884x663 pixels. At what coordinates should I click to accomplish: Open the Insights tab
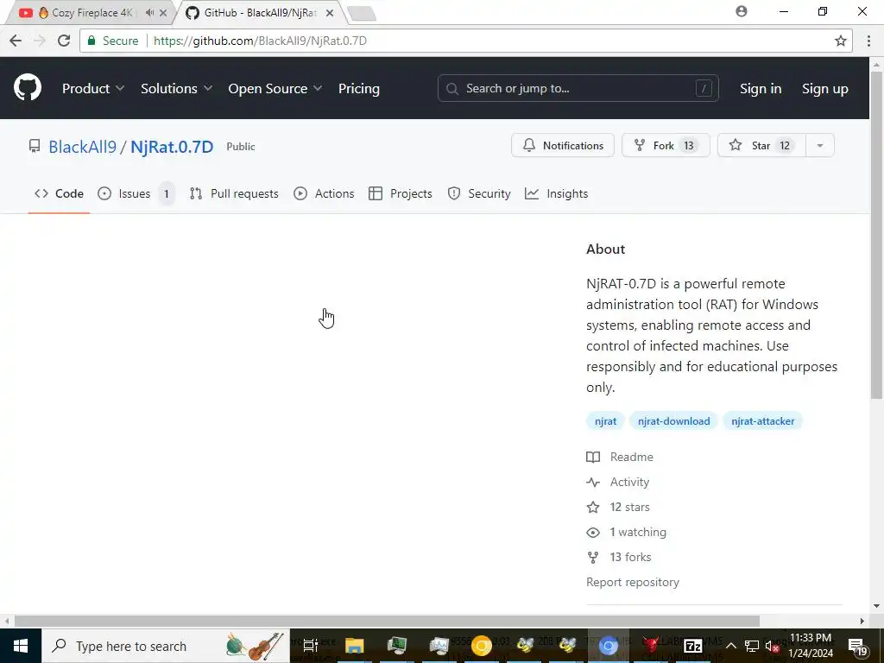557,193
